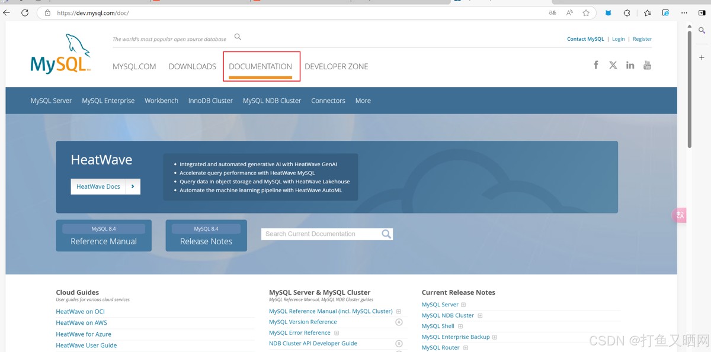Open the MYSQL.COM tab

click(134, 66)
